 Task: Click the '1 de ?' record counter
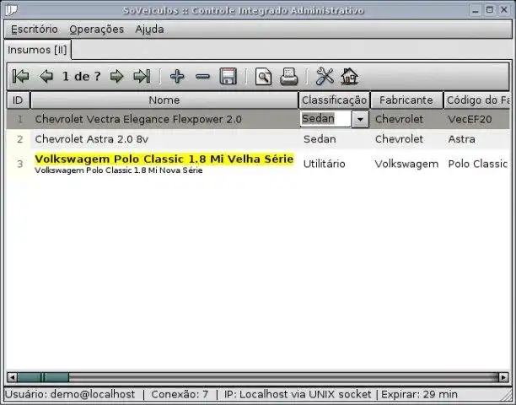[81, 77]
